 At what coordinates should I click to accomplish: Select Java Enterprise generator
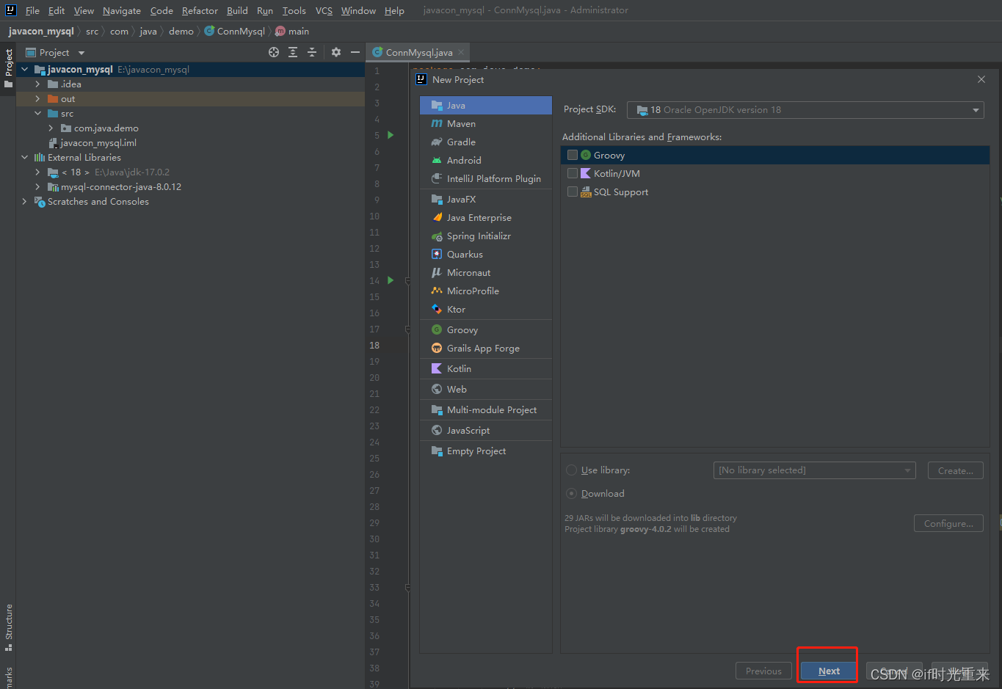pos(486,218)
